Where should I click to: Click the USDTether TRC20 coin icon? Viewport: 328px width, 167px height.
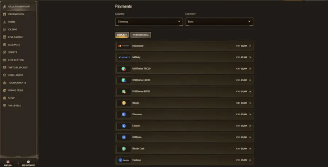click(124, 69)
